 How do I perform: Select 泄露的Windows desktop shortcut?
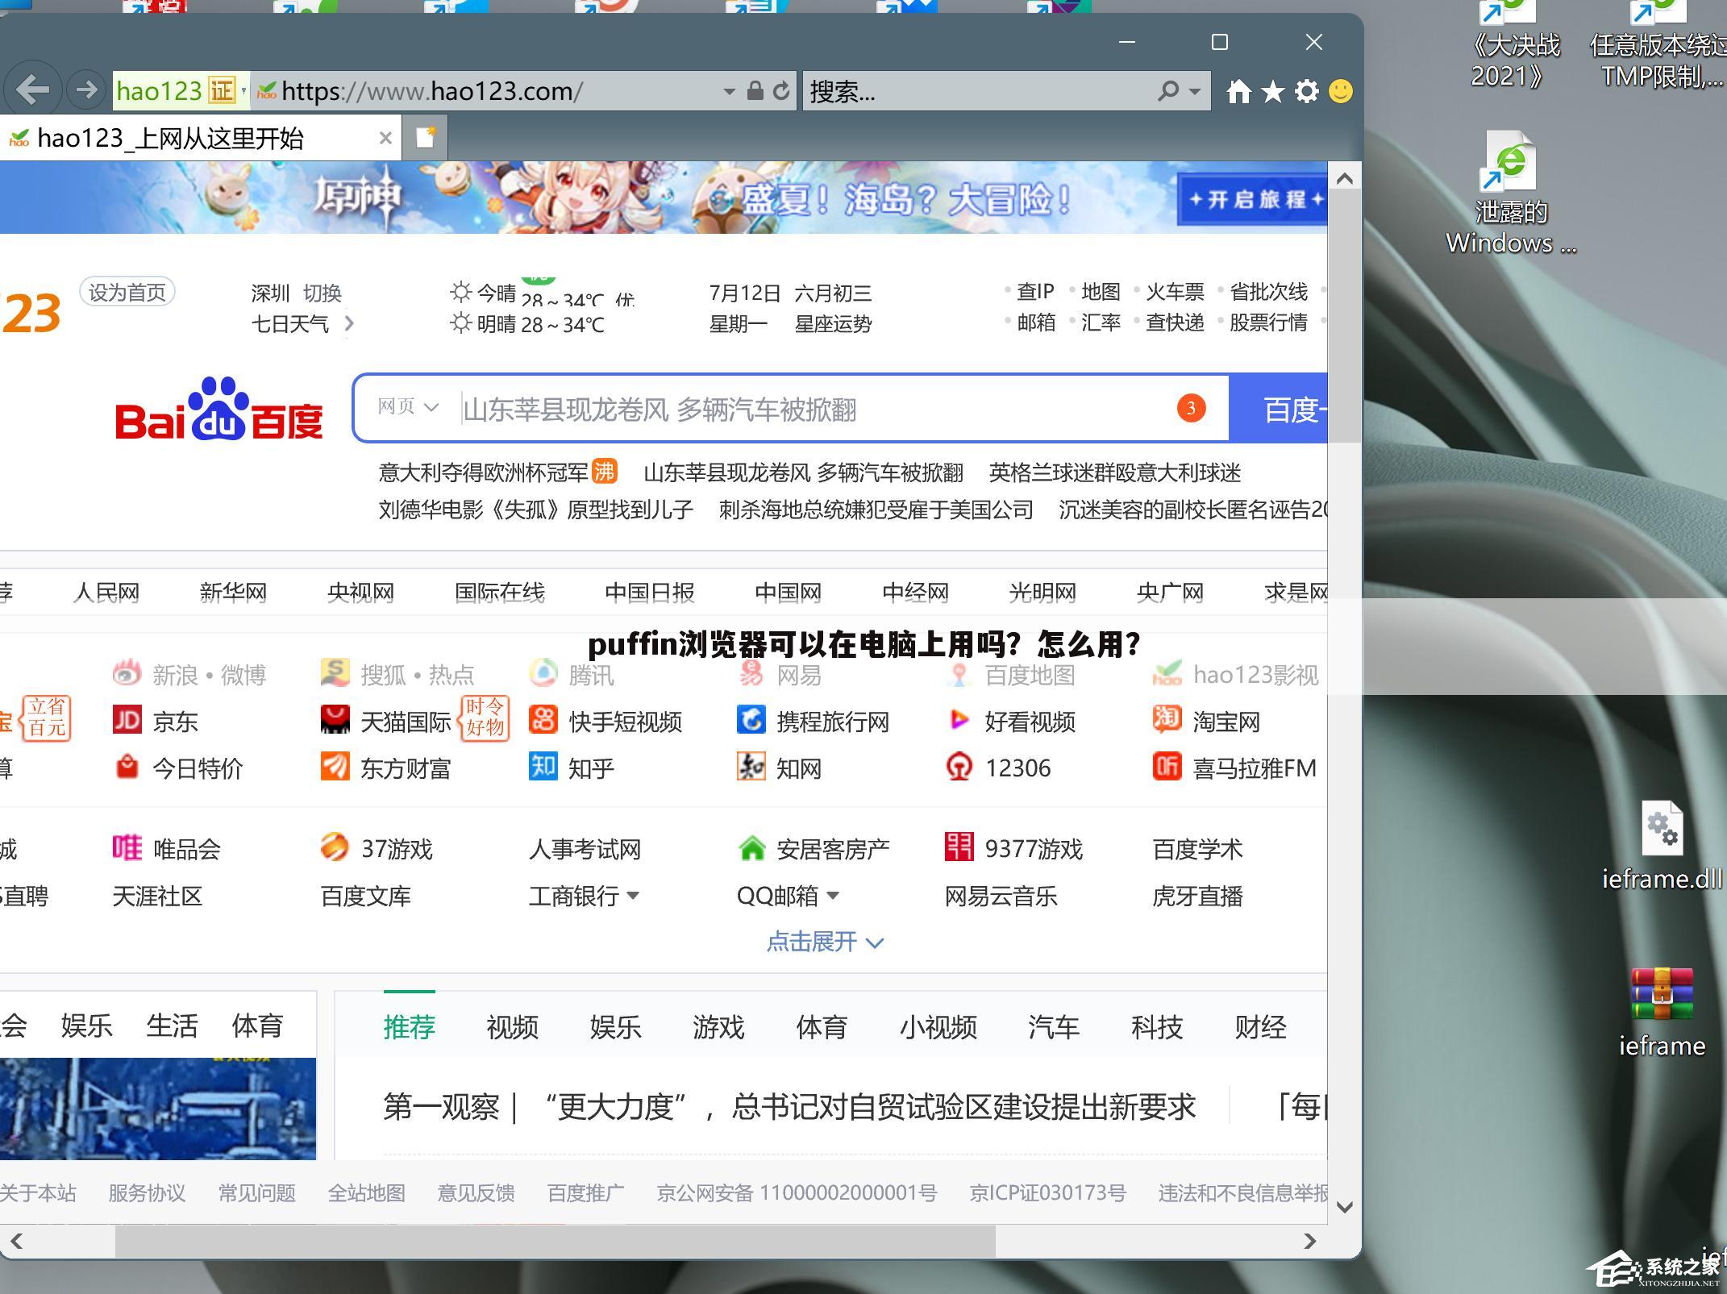[1511, 192]
